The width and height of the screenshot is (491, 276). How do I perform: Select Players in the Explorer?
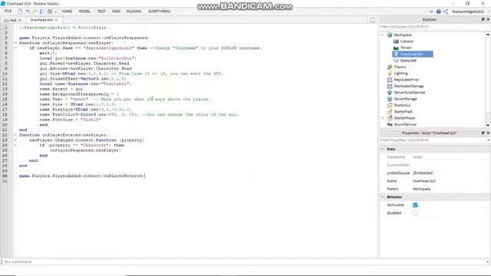click(x=400, y=67)
